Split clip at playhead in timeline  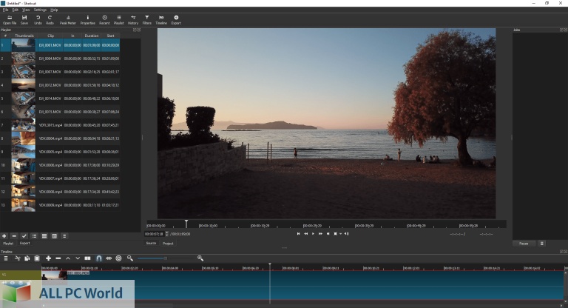(x=87, y=258)
